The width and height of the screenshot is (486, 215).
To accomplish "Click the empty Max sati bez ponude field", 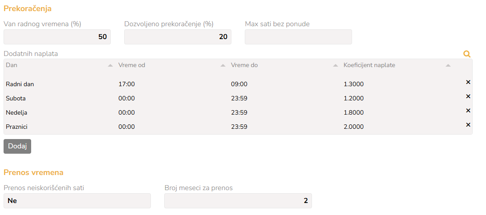I will click(298, 37).
